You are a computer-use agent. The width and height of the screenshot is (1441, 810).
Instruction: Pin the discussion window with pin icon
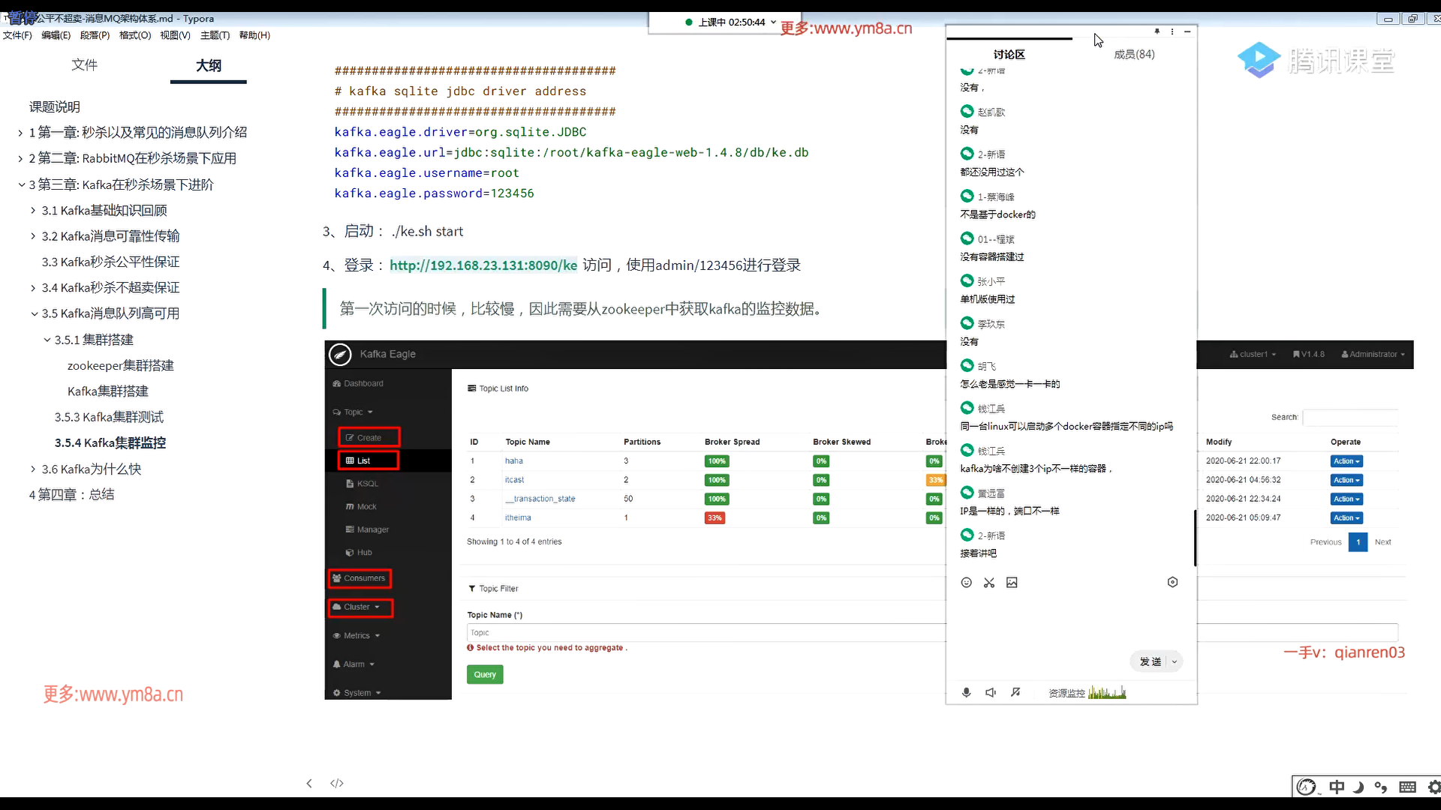[1157, 31]
